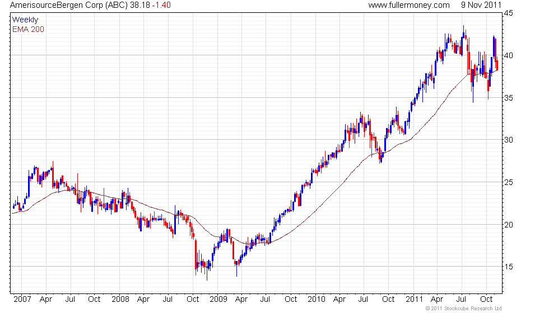Click the Stockcube Research Ltd copyright text

point(464,309)
